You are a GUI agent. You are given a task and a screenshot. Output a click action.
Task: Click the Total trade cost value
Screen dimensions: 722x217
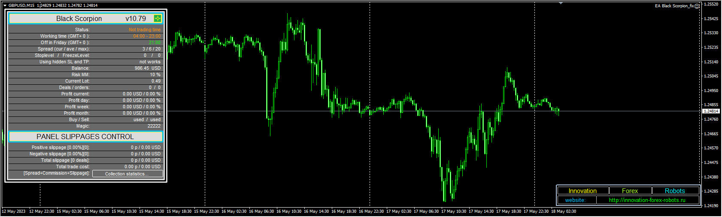point(143,166)
